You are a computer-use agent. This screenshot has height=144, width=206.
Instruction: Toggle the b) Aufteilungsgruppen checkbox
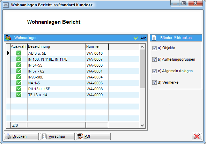pyautogui.click(x=154, y=59)
